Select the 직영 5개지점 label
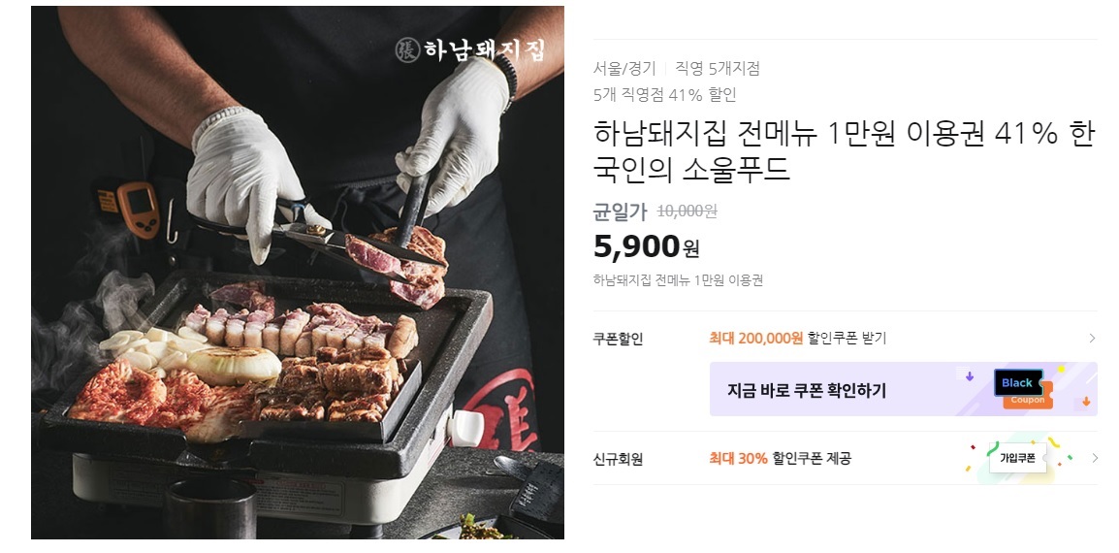Image resolution: width=1119 pixels, height=553 pixels. (x=718, y=69)
